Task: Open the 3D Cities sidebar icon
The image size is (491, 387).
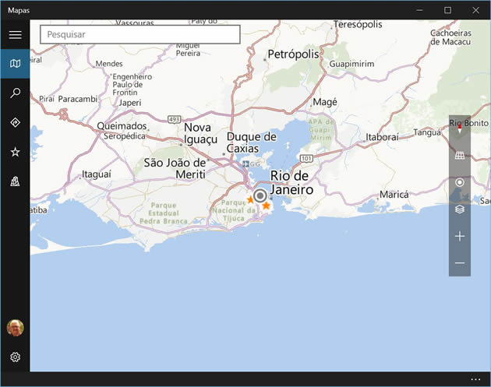Action: (x=15, y=181)
